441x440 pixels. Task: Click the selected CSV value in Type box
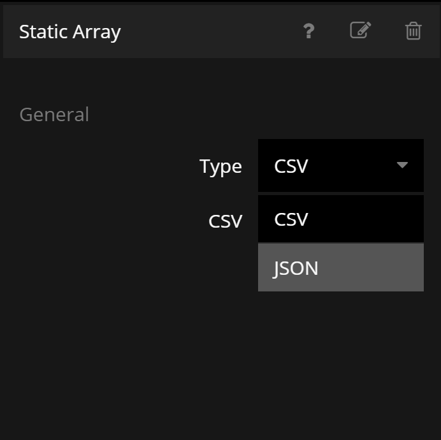point(291,166)
